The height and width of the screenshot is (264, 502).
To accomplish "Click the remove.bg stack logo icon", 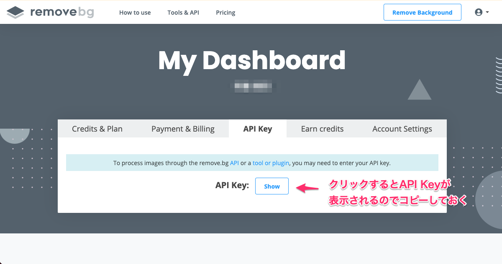I will click(15, 12).
